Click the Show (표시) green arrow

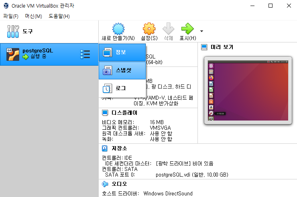[x=187, y=29]
